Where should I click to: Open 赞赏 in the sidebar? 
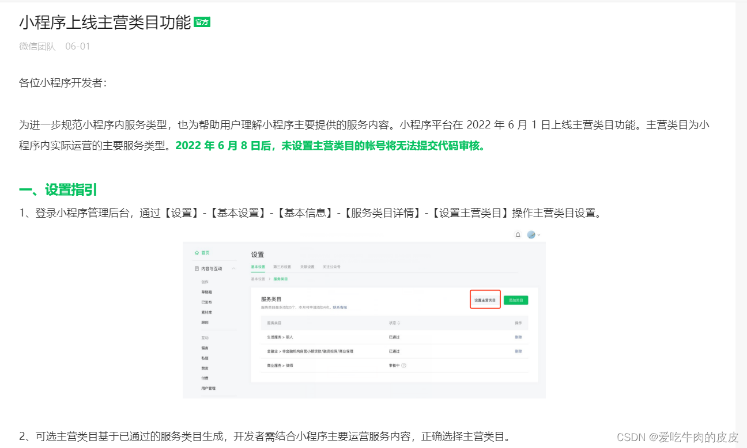click(205, 368)
